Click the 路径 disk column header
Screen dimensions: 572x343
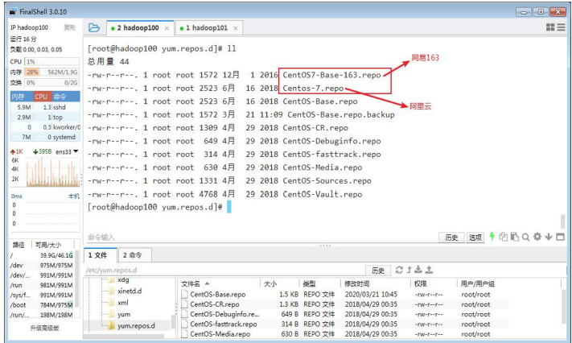point(19,245)
